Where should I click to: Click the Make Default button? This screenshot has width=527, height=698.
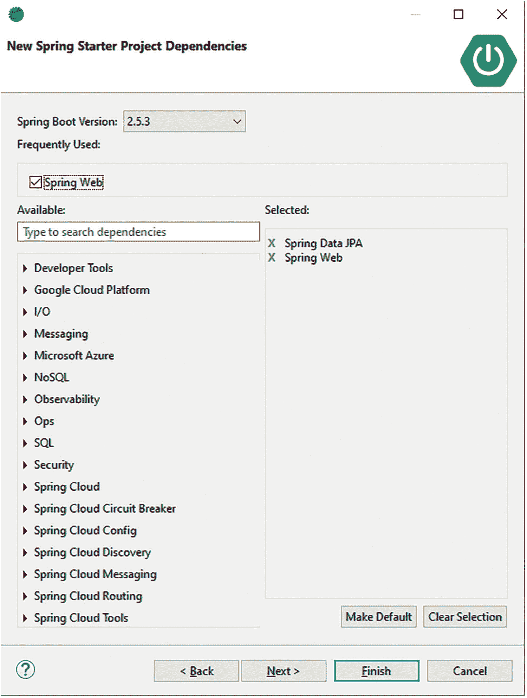[x=379, y=617]
